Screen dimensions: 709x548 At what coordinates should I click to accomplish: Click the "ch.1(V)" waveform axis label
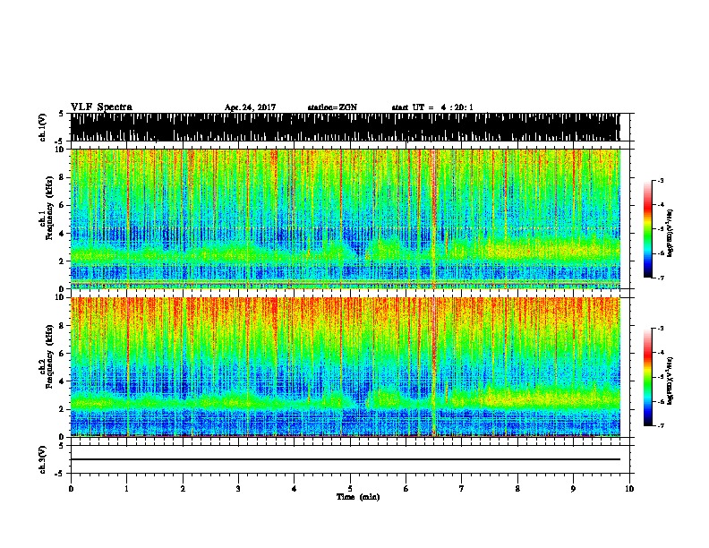(43, 127)
